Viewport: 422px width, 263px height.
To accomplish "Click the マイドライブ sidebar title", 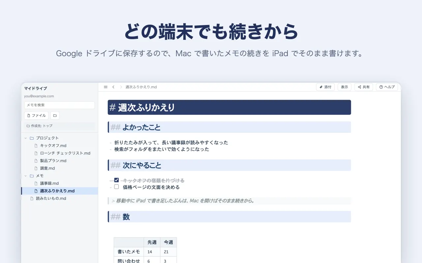I will point(36,88).
